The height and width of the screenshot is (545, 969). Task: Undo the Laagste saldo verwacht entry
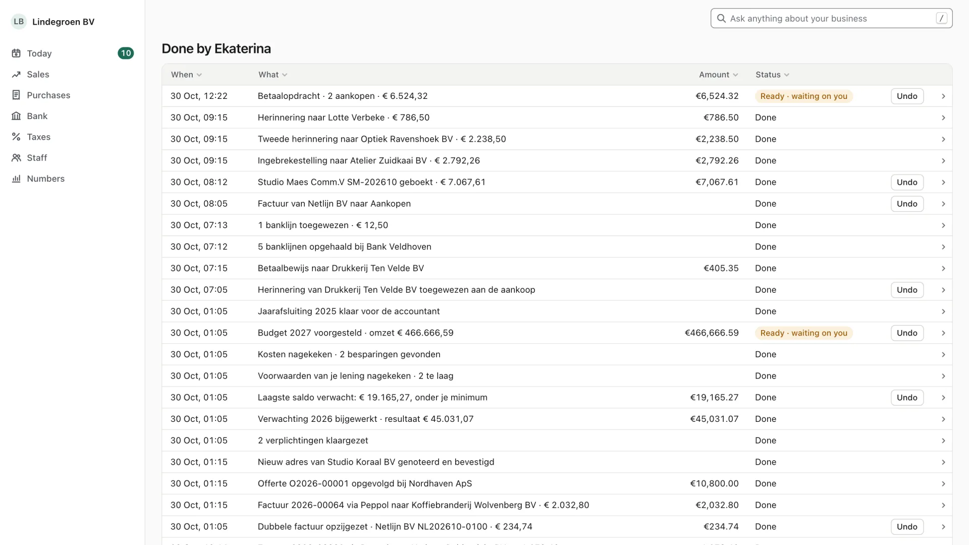pyautogui.click(x=907, y=398)
